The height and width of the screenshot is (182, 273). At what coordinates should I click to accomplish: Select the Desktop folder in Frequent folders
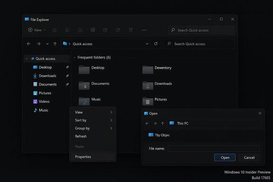(x=91, y=70)
